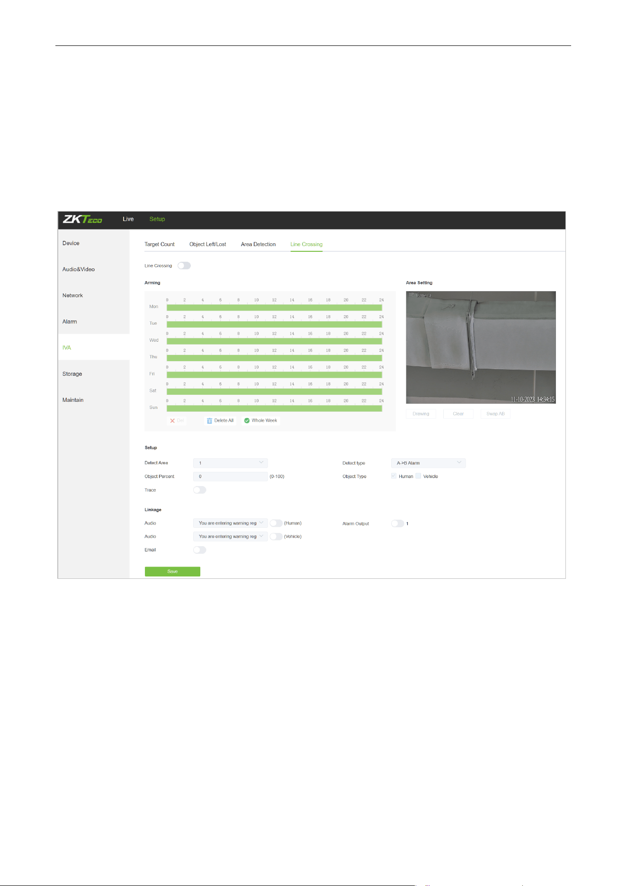Click the Wed arming schedule bar
Image resolution: width=627 pixels, height=886 pixels.
[274, 341]
